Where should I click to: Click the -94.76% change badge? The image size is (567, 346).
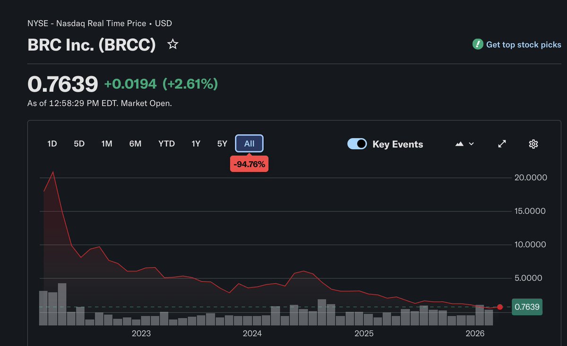[249, 164]
